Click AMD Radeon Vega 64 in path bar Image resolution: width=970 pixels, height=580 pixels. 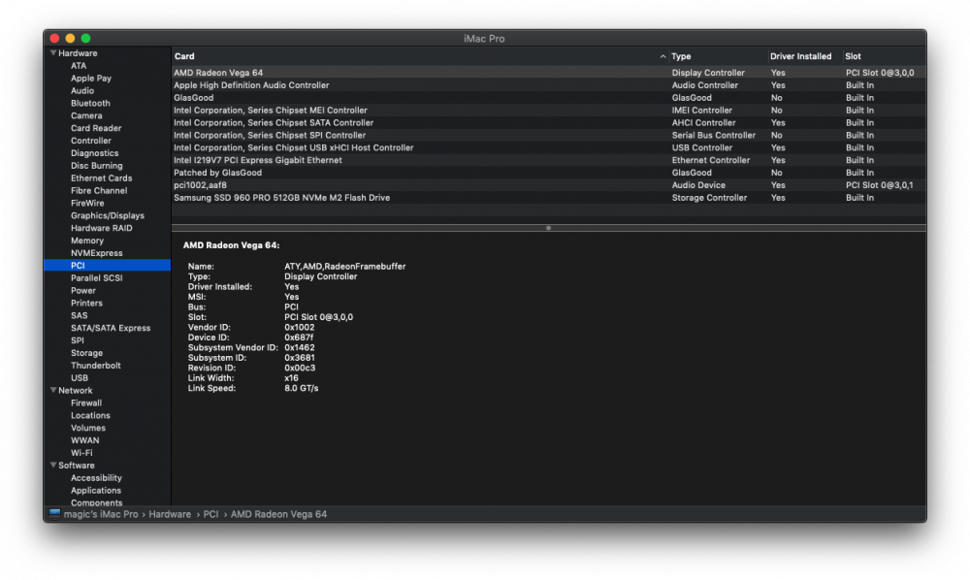(x=279, y=514)
